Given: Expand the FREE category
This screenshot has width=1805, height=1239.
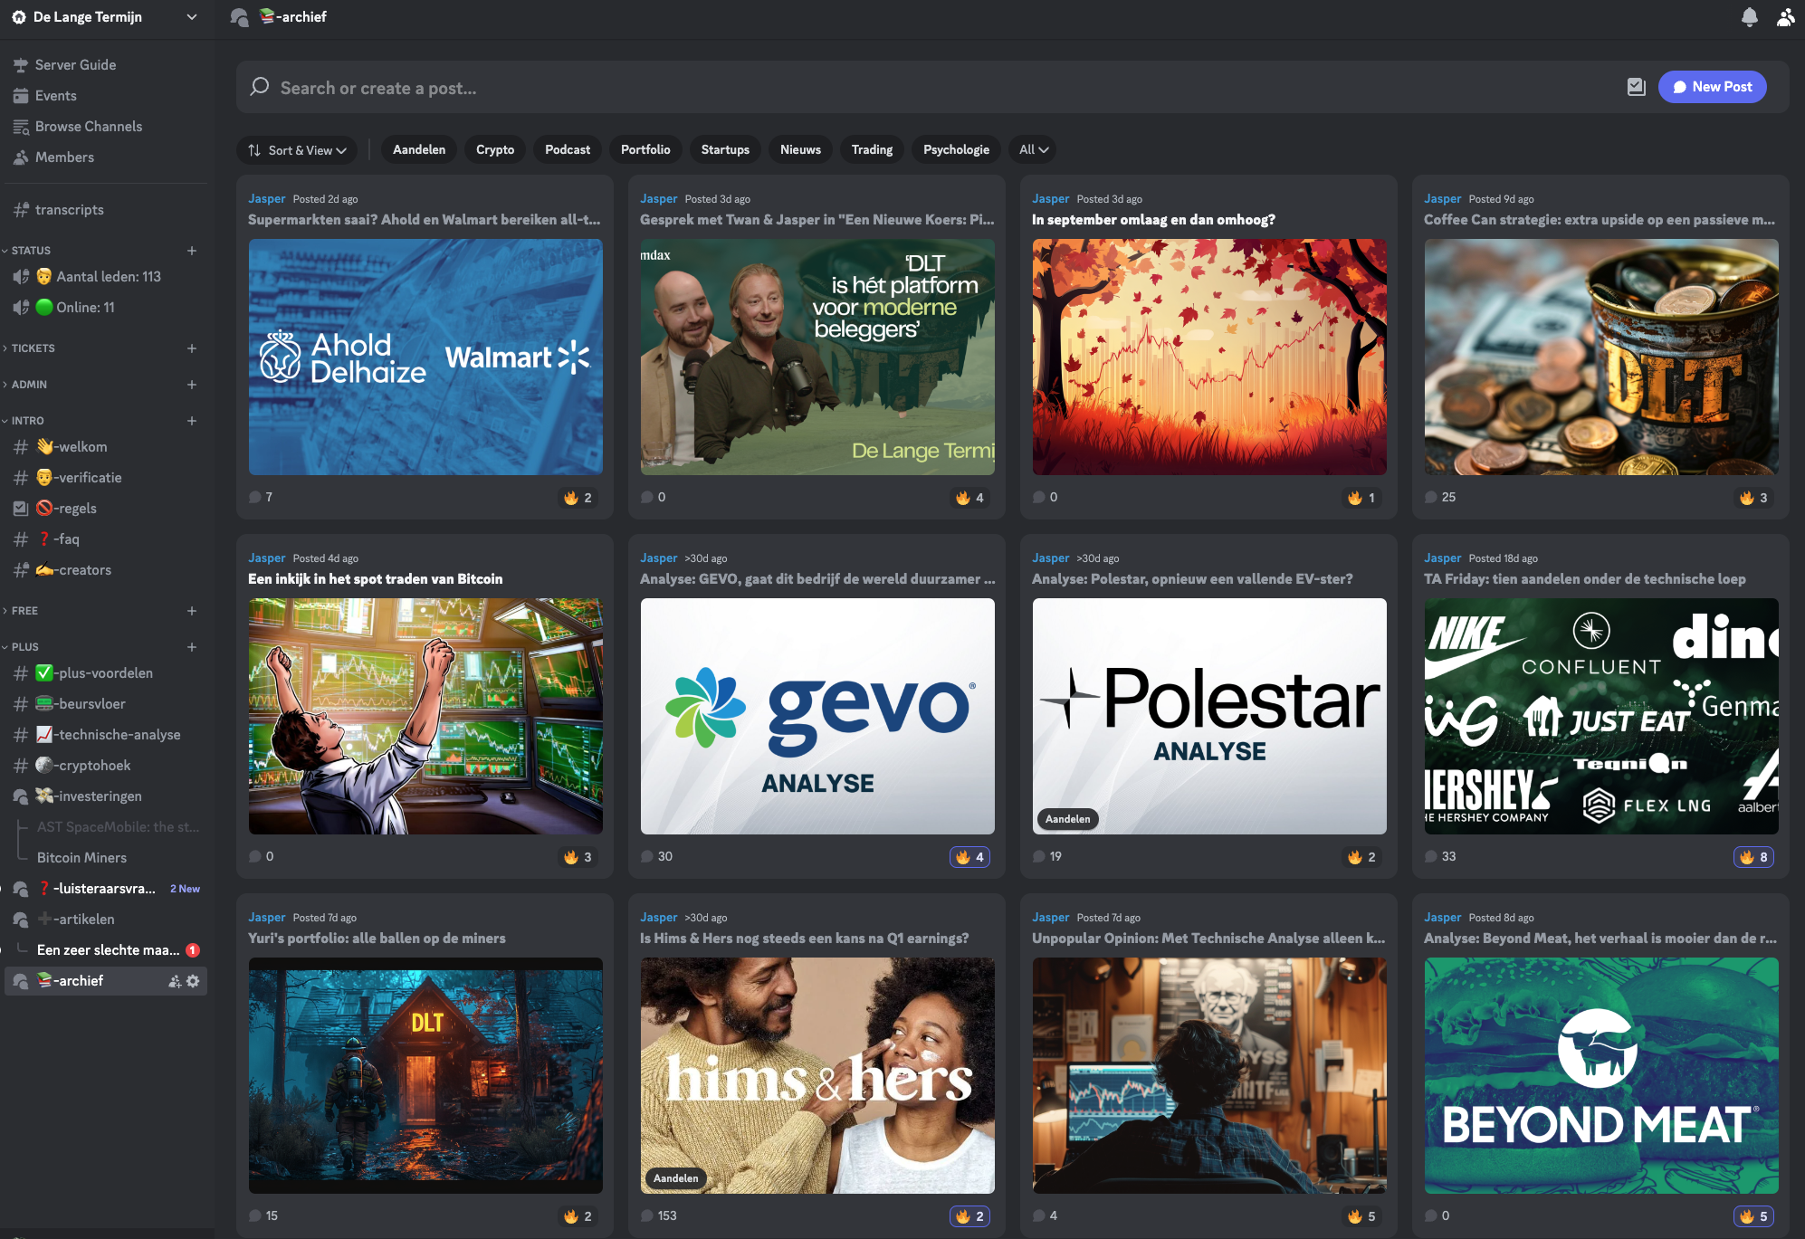Looking at the screenshot, I should (22, 611).
